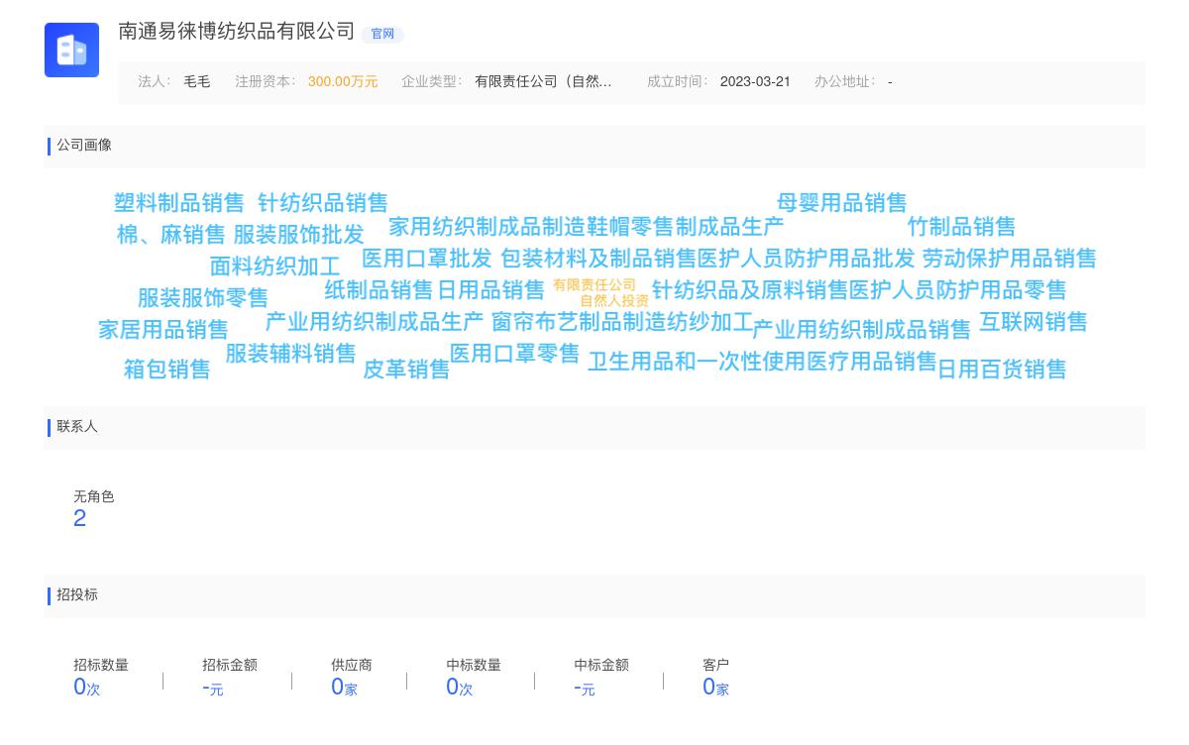Click orange tag 有限责任公司

(x=594, y=285)
